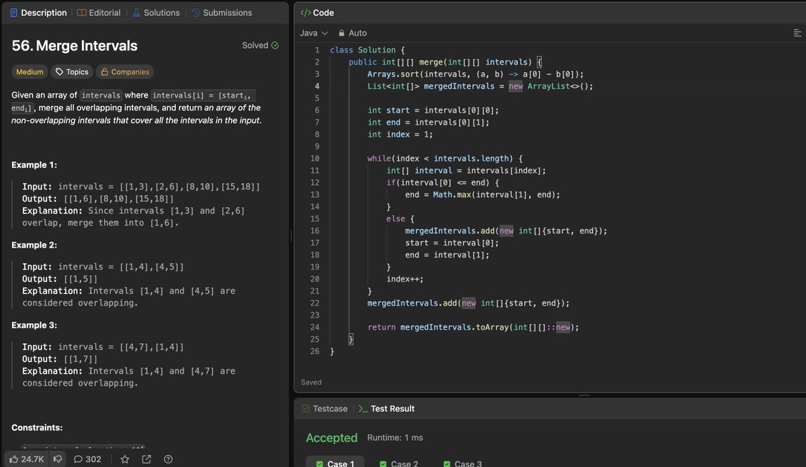Viewport: 806px width, 467px height.
Task: Click the "Constraints:" heading
Action: click(37, 427)
